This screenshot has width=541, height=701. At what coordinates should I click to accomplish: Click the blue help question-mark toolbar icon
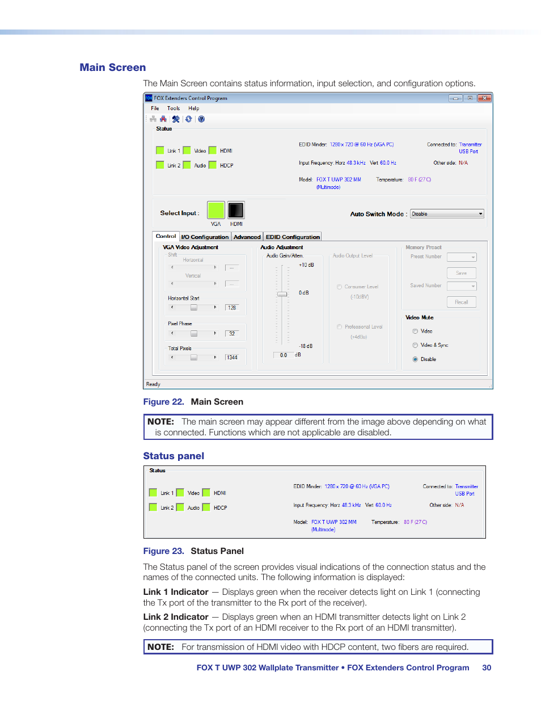201,119
